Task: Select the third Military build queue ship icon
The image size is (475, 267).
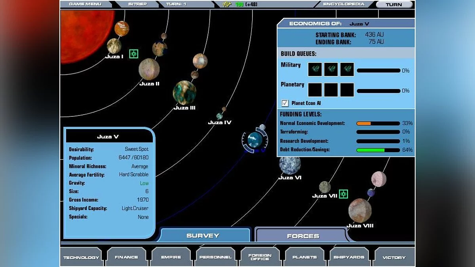Action: (x=347, y=69)
